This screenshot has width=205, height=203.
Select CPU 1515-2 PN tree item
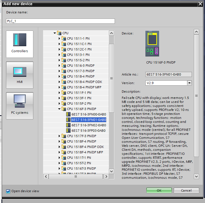click(78, 60)
